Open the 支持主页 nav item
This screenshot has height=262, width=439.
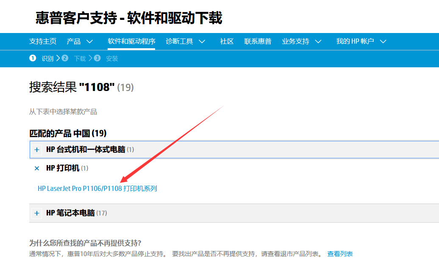(x=43, y=41)
